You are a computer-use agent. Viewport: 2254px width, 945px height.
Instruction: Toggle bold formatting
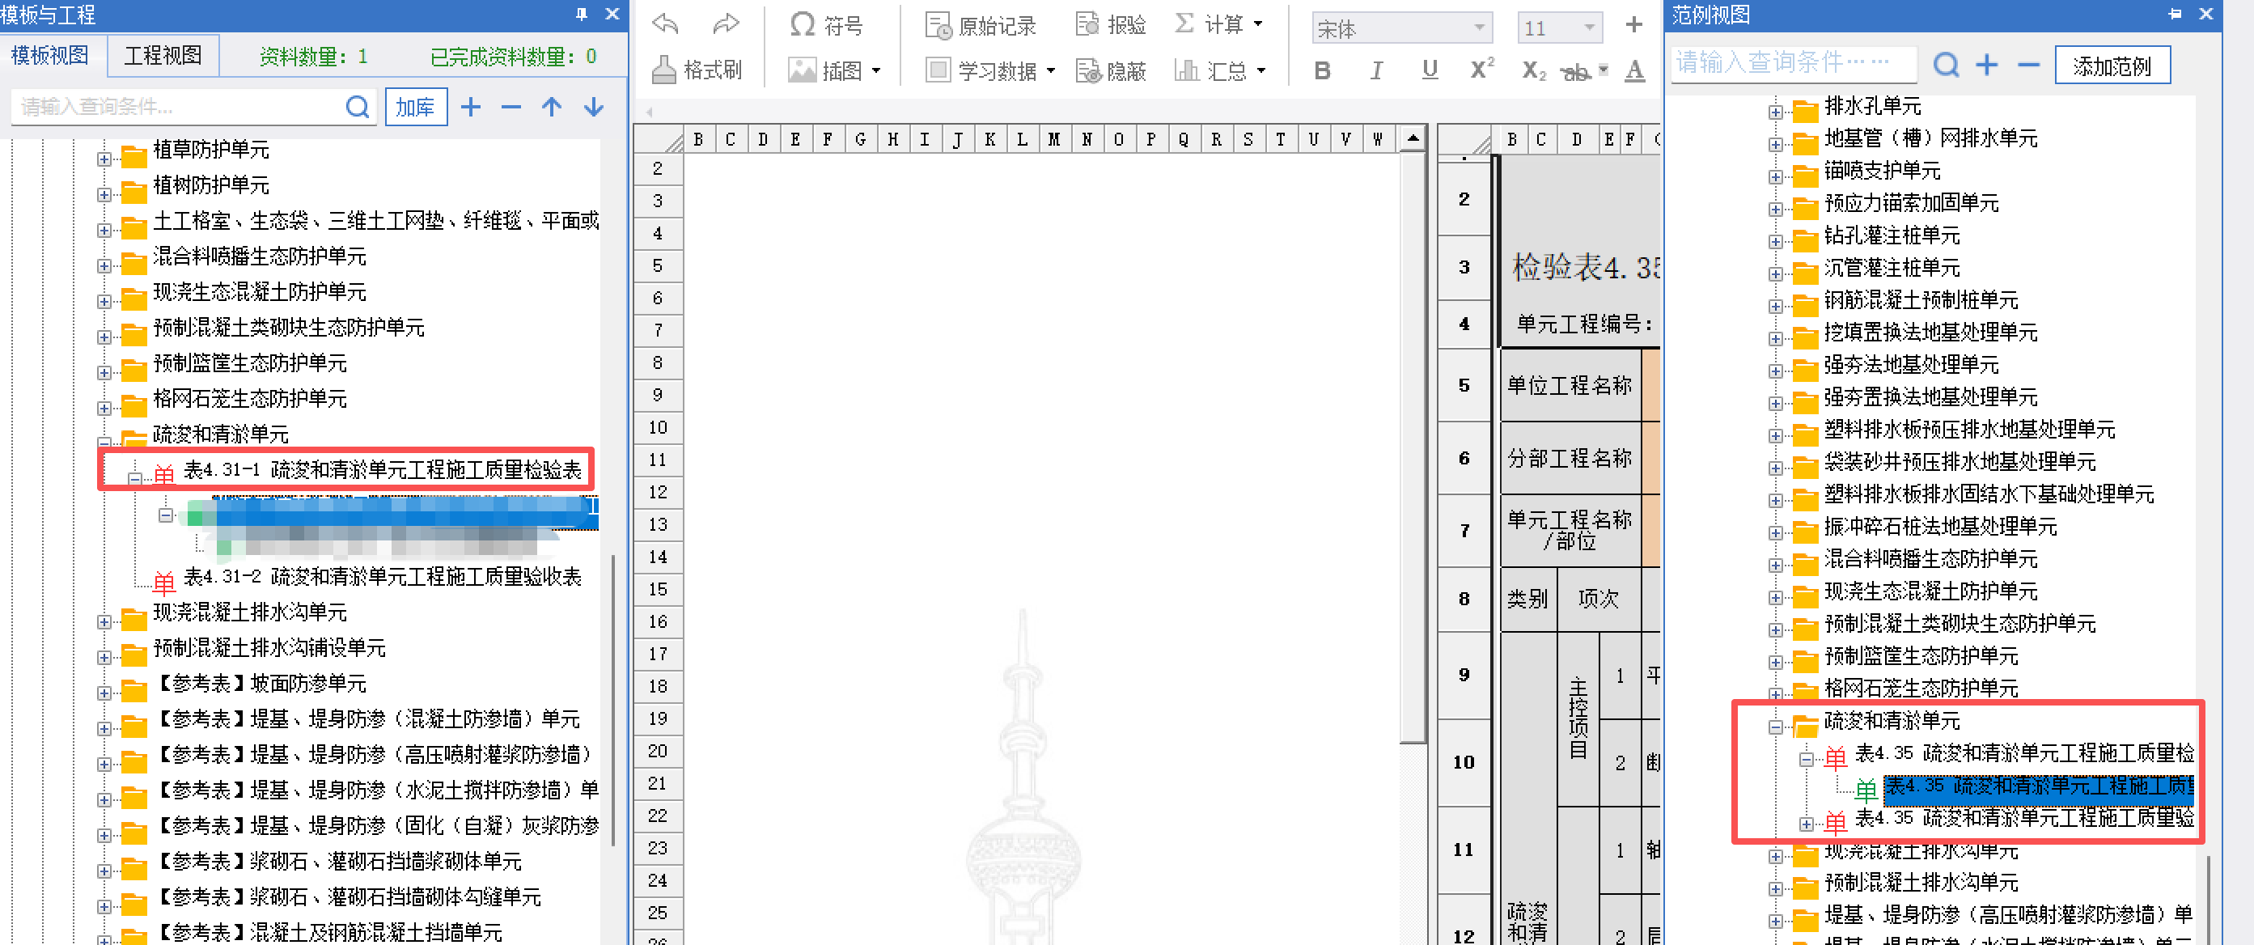1322,70
